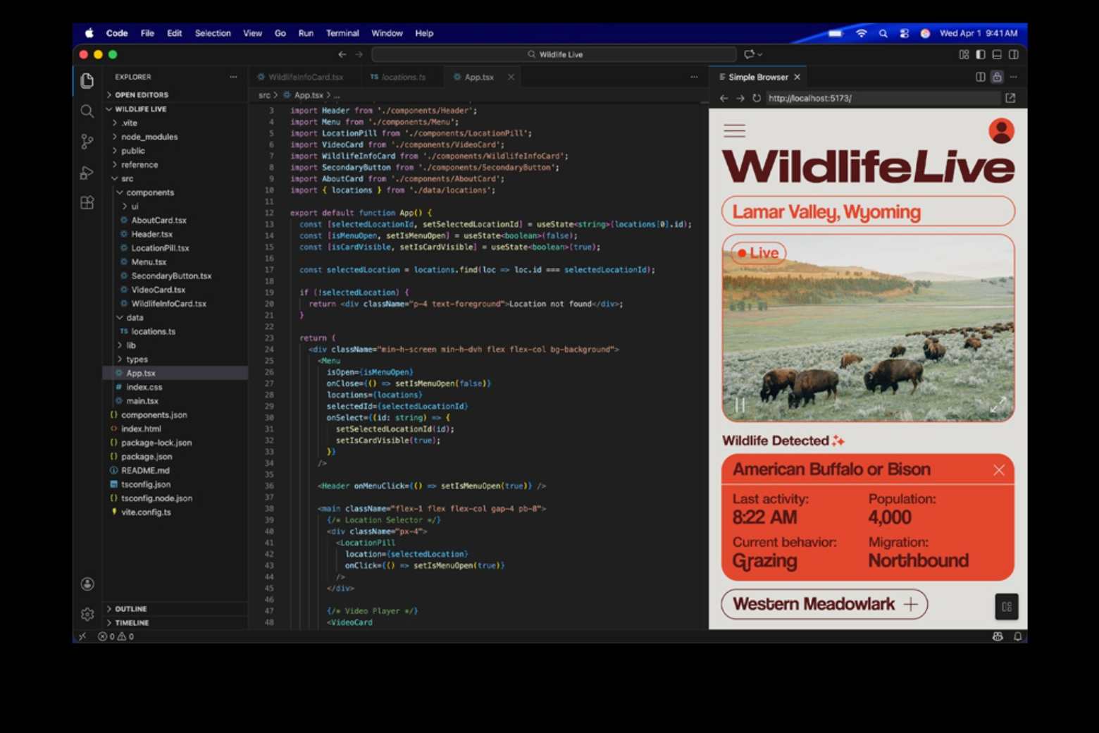Open the hamburger menu in WildlifeLive
This screenshot has height=733, width=1099.
point(734,130)
